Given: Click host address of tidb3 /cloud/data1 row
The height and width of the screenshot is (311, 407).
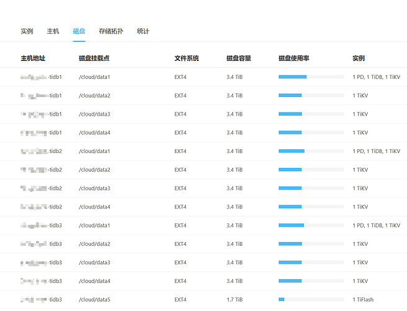Looking at the screenshot, I should pyautogui.click(x=41, y=225).
